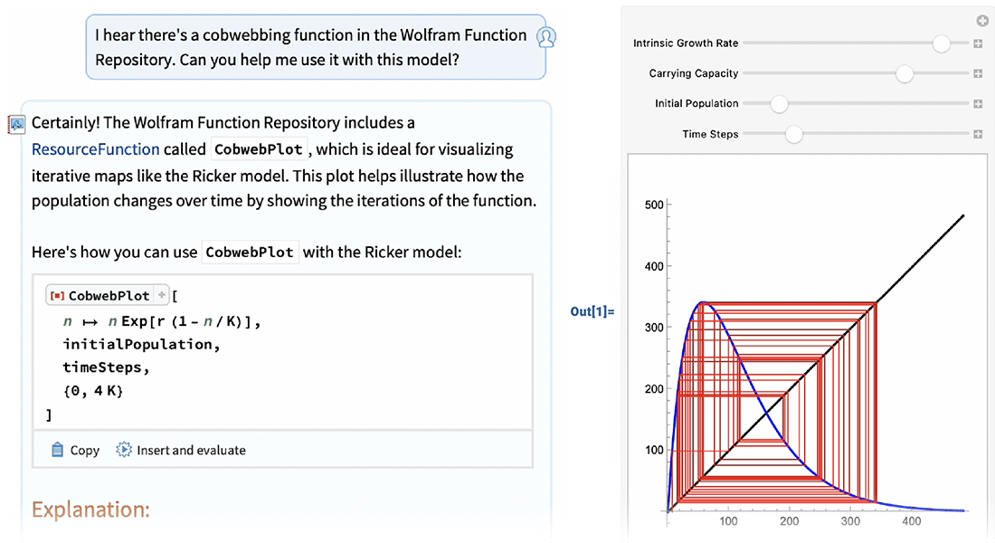Click the Intrinsic Growth Rate slider thumb

click(x=942, y=43)
